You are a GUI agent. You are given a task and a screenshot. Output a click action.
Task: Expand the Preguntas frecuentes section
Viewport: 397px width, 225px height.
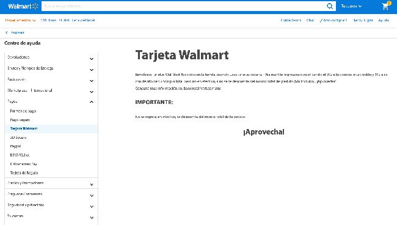click(51, 194)
